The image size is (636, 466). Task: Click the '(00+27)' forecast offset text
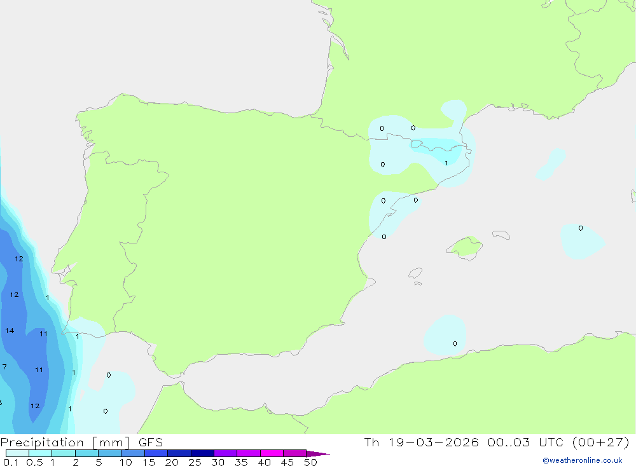[601, 442]
